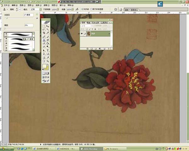Open the 流量 flow slider arrow
189x151 pixels.
tap(72, 9)
